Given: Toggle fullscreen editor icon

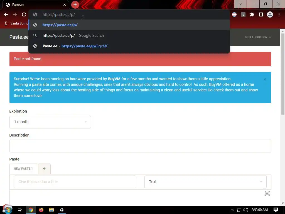Looking at the screenshot, I should 267,193.
